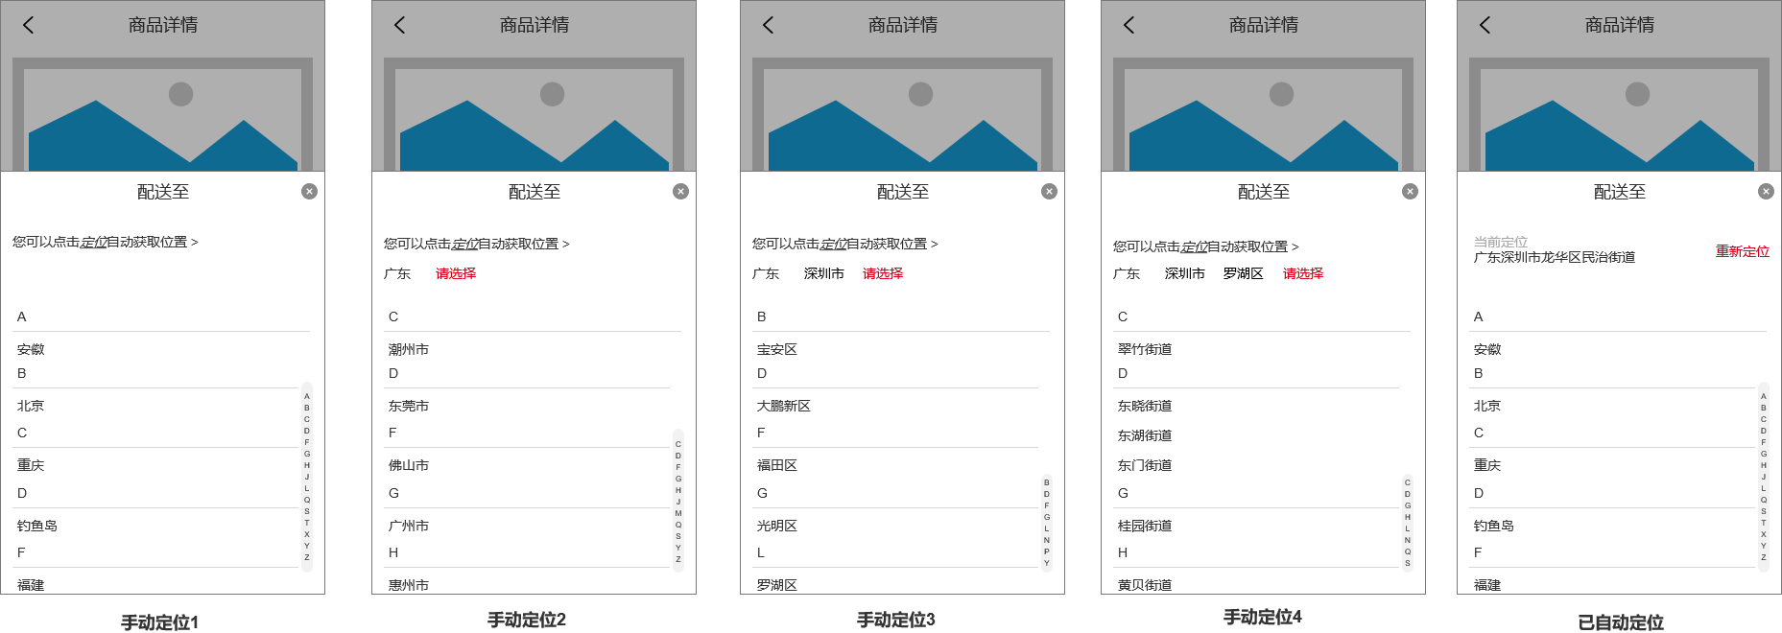Viewport: 1782px width, 633px height.
Task: Select the 请选择 tab in 手动定位4 screen
Action: coord(1303,273)
